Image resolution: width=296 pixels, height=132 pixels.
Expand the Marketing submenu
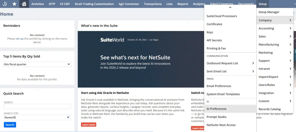[x=275, y=52]
